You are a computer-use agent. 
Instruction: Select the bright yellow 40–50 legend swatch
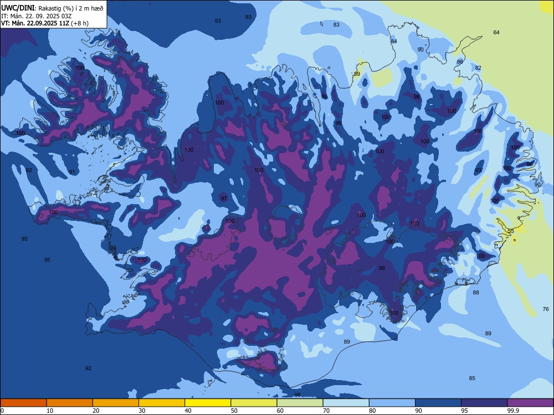click(208, 403)
